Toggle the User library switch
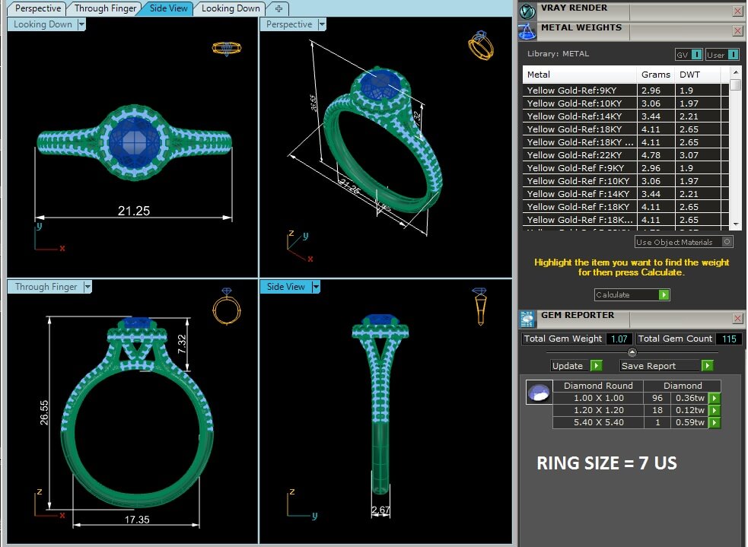 [722, 55]
